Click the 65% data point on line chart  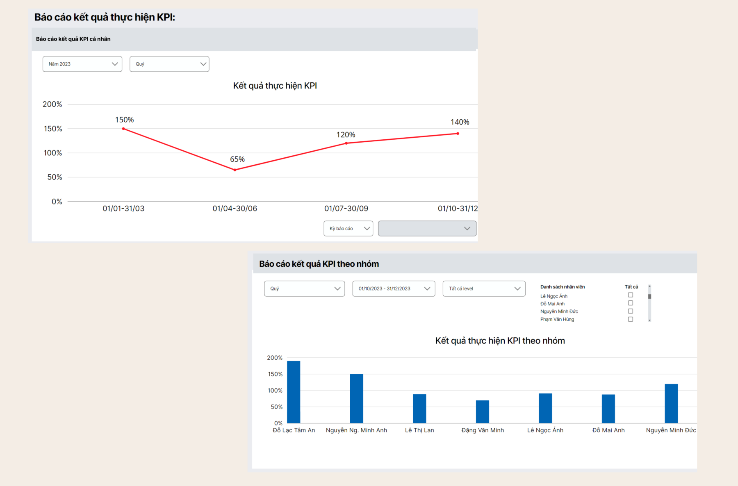coord(235,170)
